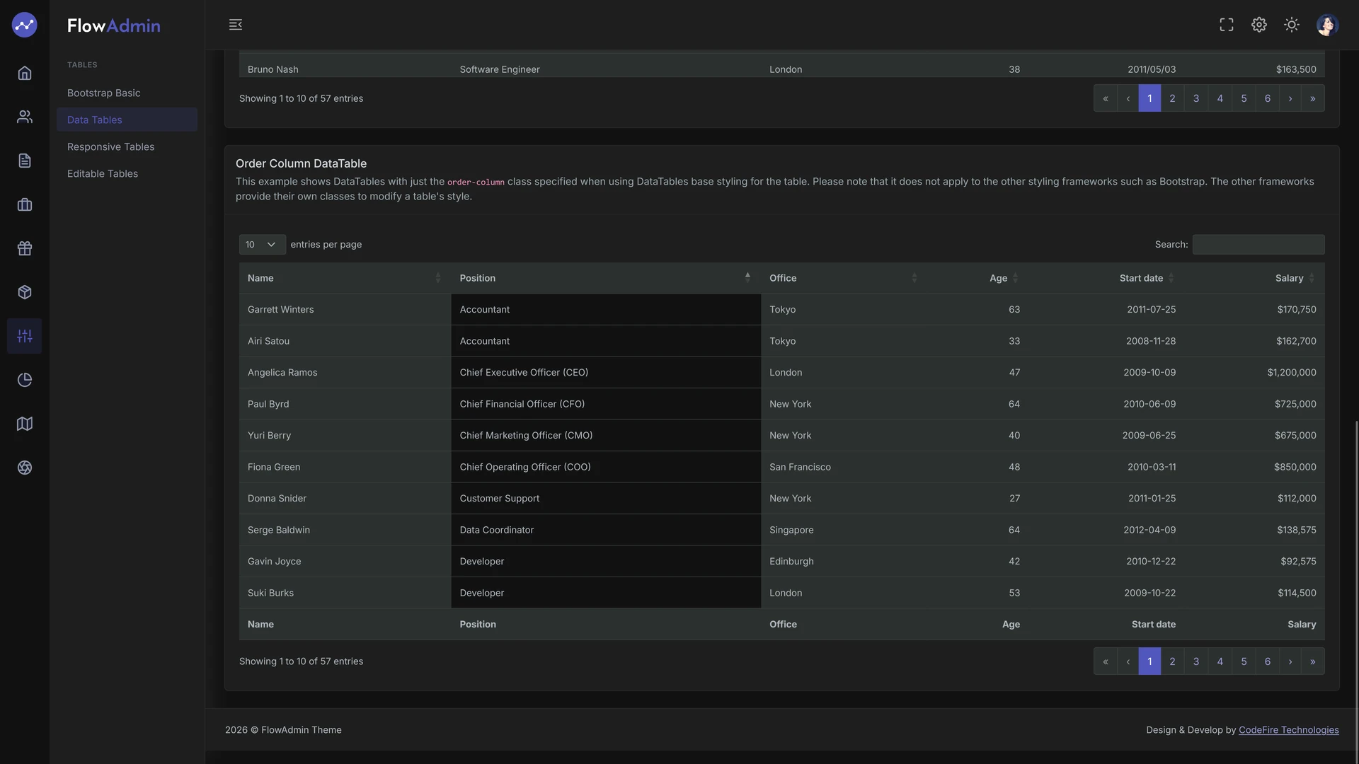Select the sliders tables icon in sidebar
The image size is (1359, 764).
pos(25,336)
